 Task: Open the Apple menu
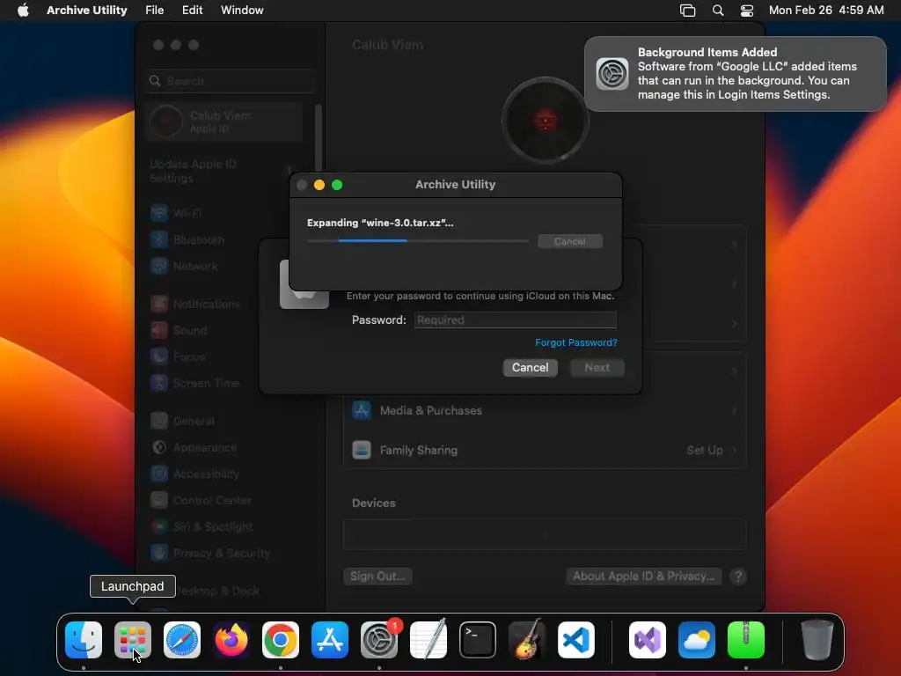pyautogui.click(x=23, y=11)
